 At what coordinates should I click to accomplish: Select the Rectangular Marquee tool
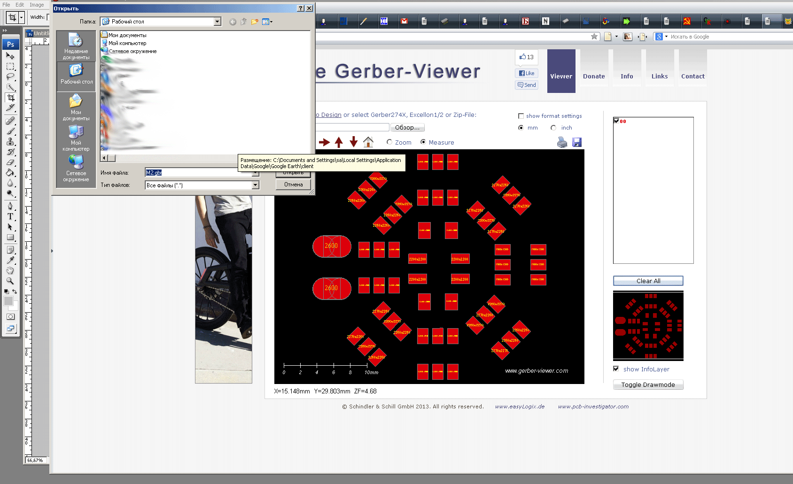click(10, 66)
